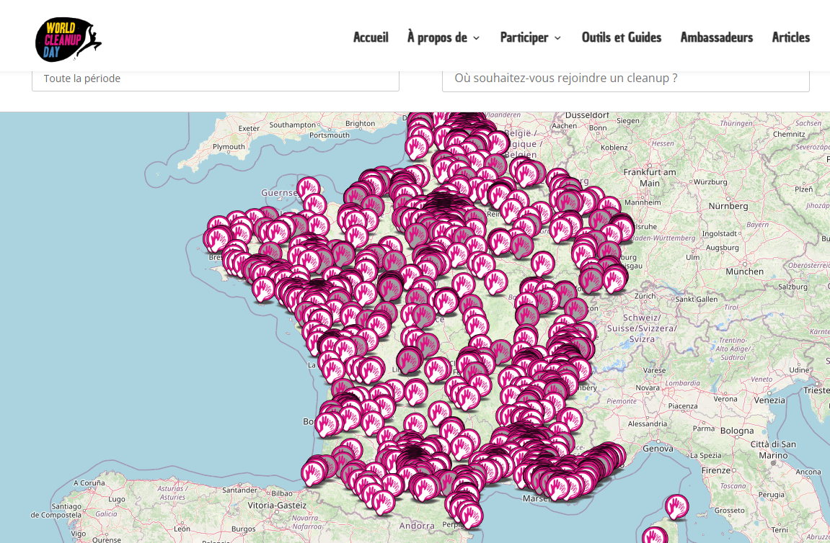
Task: Expand the chevron beside À propos de
Action: click(x=477, y=38)
